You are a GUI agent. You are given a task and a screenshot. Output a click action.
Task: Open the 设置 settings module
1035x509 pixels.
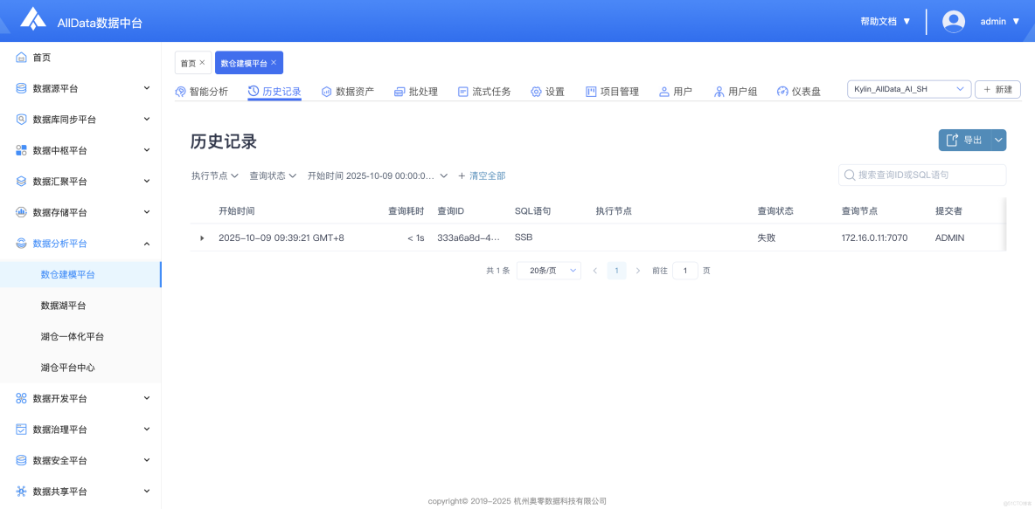click(549, 90)
